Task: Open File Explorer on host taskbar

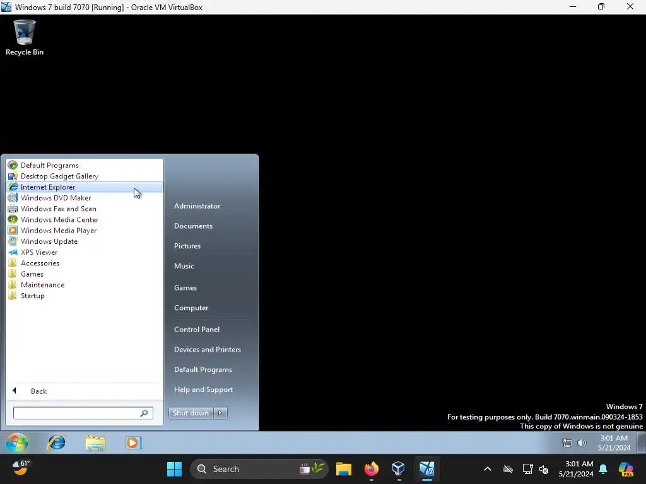Action: click(344, 469)
